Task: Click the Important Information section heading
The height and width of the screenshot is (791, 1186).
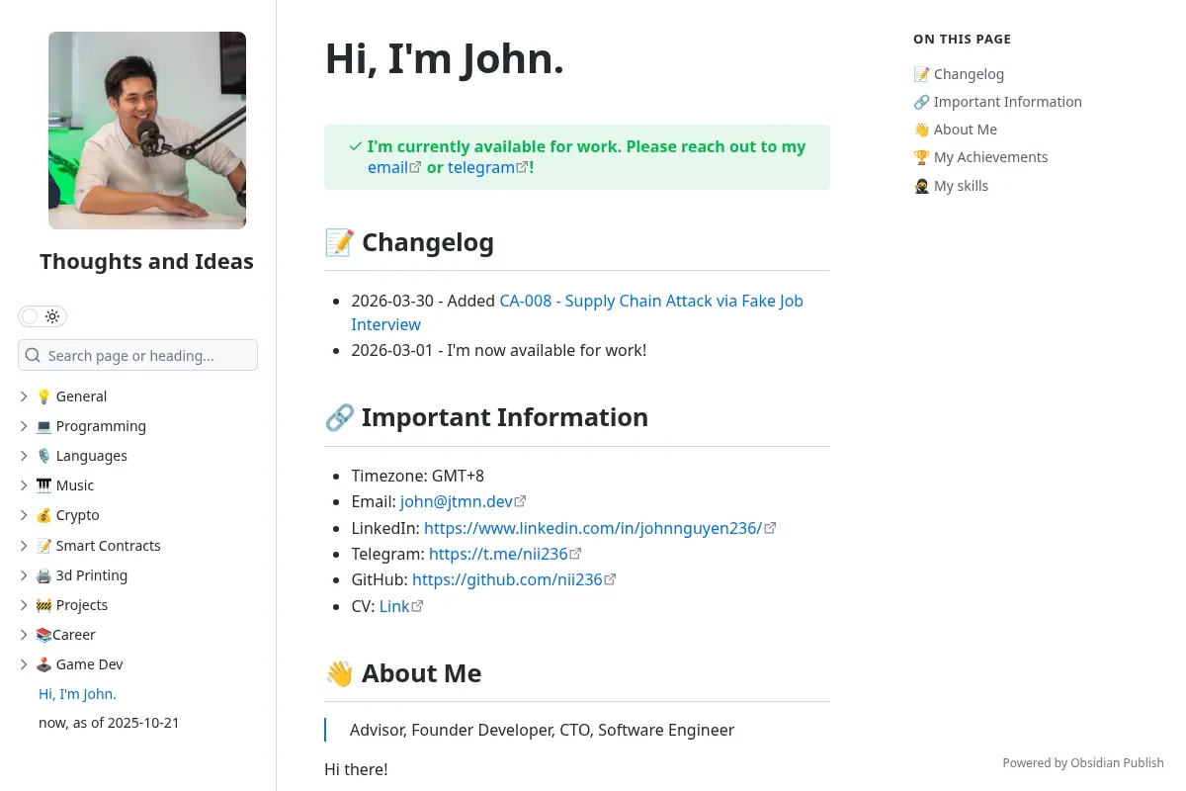Action: [x=486, y=417]
